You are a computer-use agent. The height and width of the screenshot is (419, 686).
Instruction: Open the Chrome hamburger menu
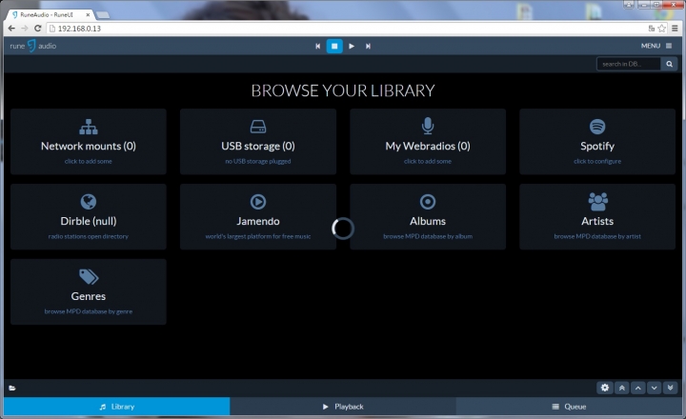[675, 29]
